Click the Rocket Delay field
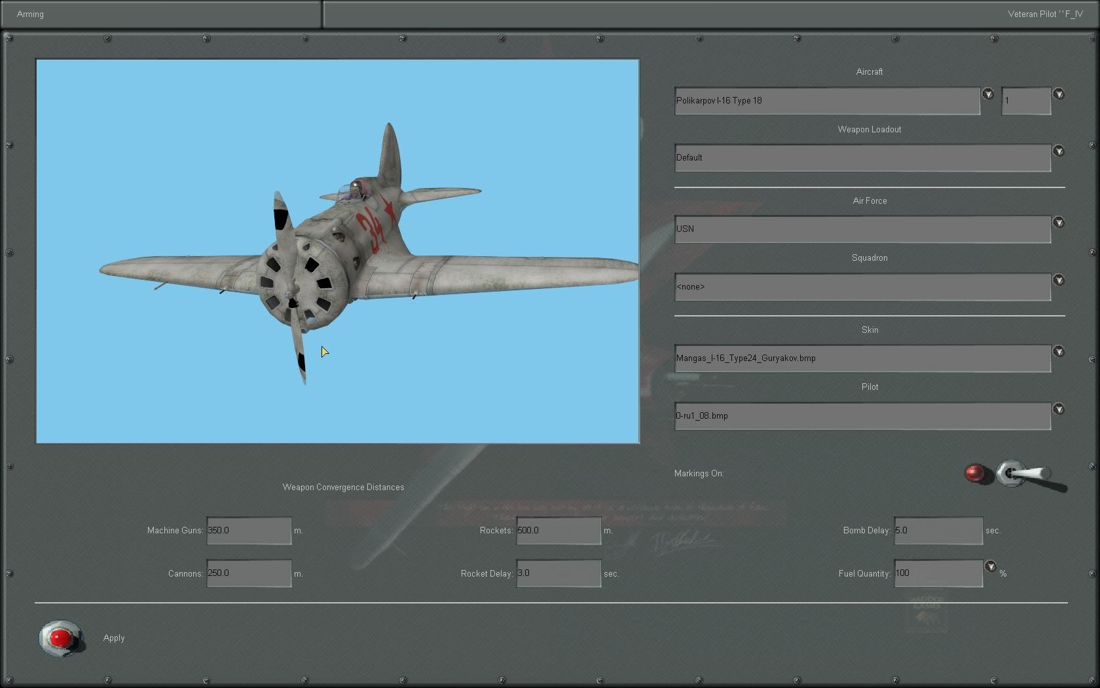 pyautogui.click(x=559, y=573)
